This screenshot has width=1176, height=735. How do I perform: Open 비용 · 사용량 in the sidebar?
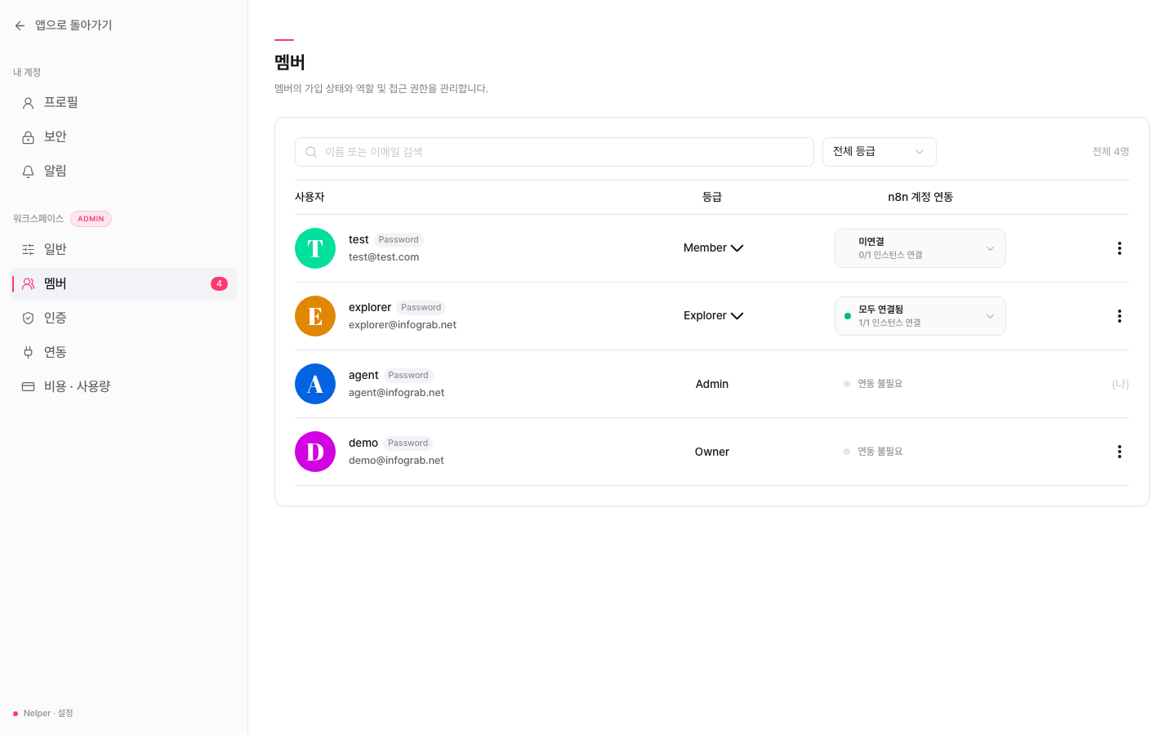tap(123, 387)
